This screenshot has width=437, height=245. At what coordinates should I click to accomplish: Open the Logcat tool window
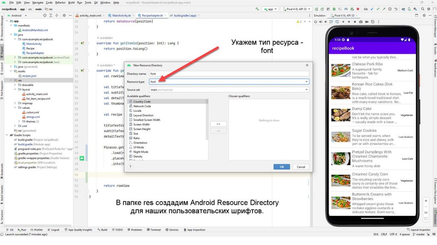pyautogui.click(x=55, y=230)
